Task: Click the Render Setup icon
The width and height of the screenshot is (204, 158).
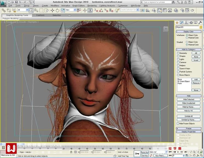Action: pyautogui.click(x=182, y=10)
